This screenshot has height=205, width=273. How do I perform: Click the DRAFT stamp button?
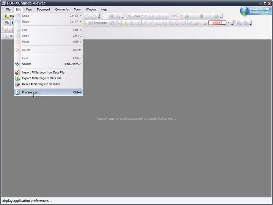pyautogui.click(x=217, y=23)
